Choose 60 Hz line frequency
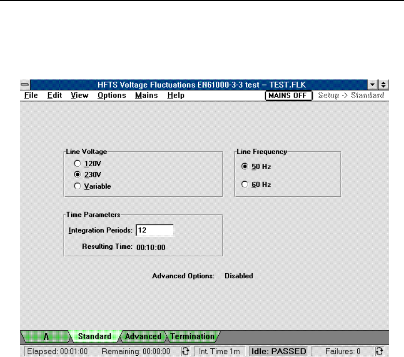The image size is (404, 357). 256,184
